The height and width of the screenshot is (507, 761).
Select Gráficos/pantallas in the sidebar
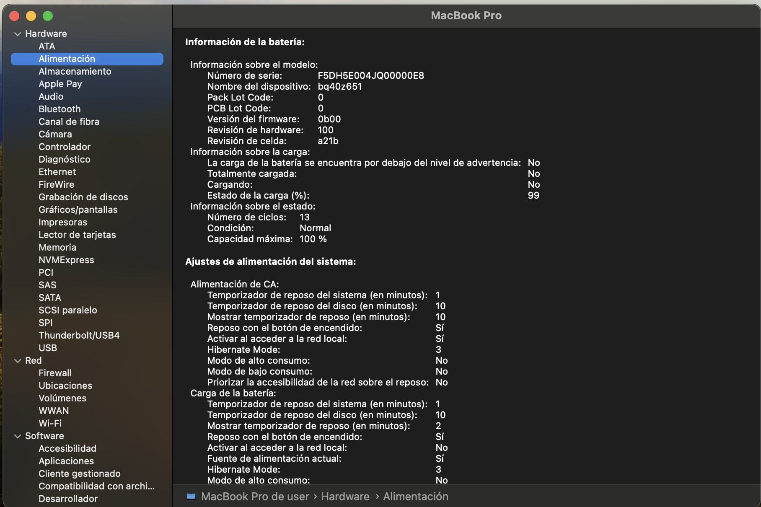pyautogui.click(x=78, y=210)
